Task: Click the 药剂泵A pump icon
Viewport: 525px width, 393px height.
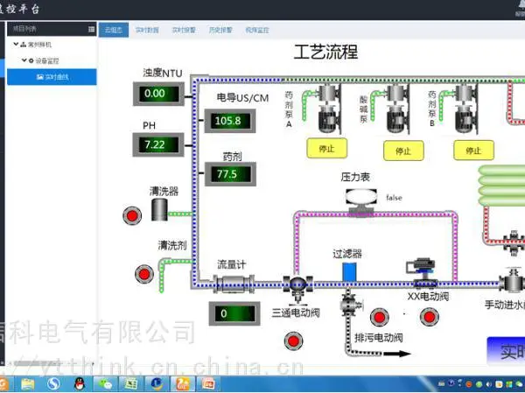Action: pos(329,109)
